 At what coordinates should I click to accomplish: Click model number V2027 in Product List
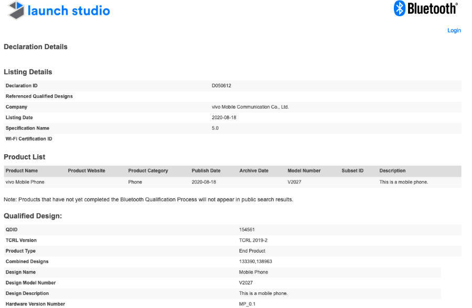pyautogui.click(x=294, y=182)
